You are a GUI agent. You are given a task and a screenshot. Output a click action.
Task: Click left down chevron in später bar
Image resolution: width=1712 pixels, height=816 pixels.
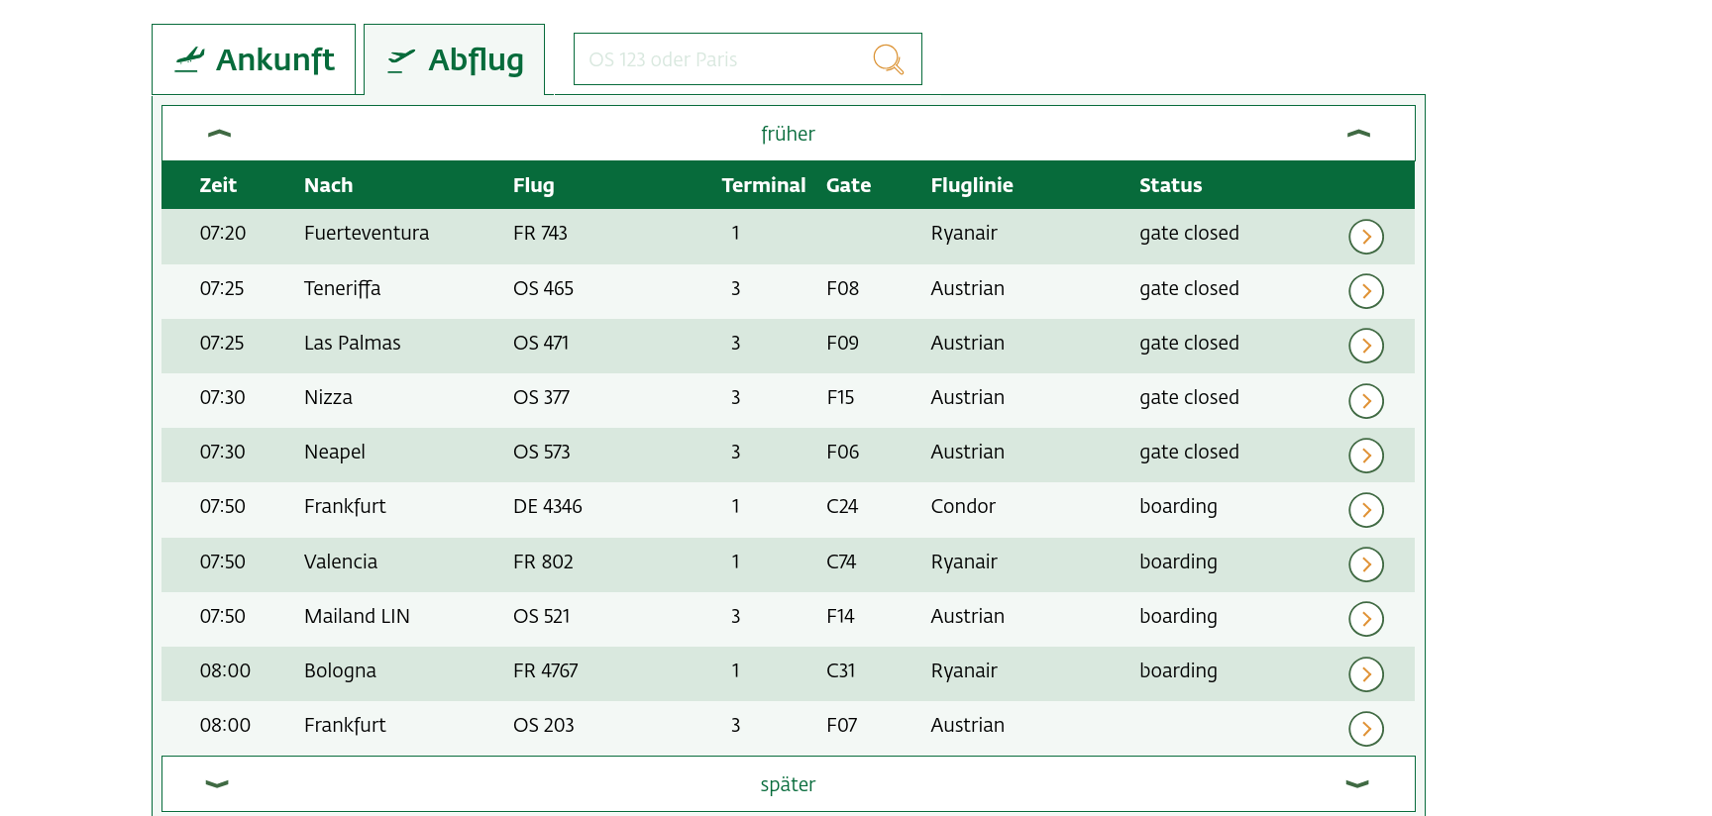[217, 784]
